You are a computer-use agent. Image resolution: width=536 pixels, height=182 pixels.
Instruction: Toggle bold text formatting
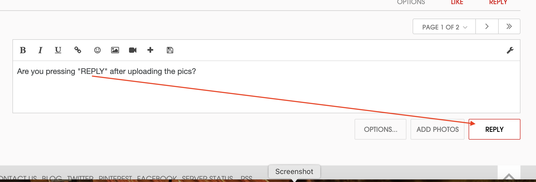(23, 50)
